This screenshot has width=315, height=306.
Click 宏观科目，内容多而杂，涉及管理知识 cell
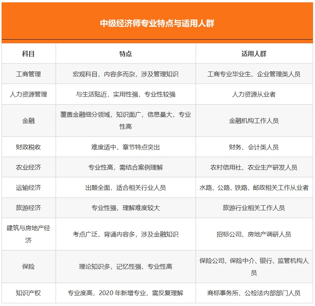tap(126, 74)
